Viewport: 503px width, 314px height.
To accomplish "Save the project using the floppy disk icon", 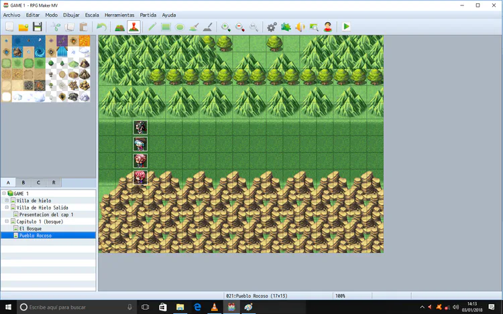I will coord(38,27).
